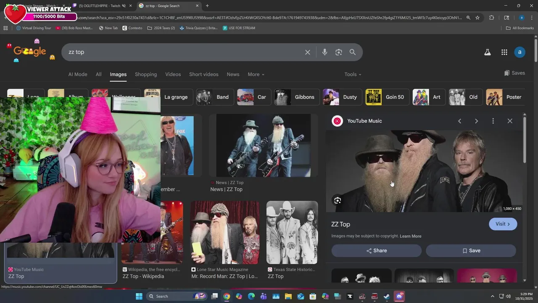Open the Chrome three-dot menu

pyautogui.click(x=532, y=18)
